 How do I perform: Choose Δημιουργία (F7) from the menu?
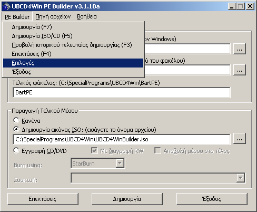click(x=73, y=27)
